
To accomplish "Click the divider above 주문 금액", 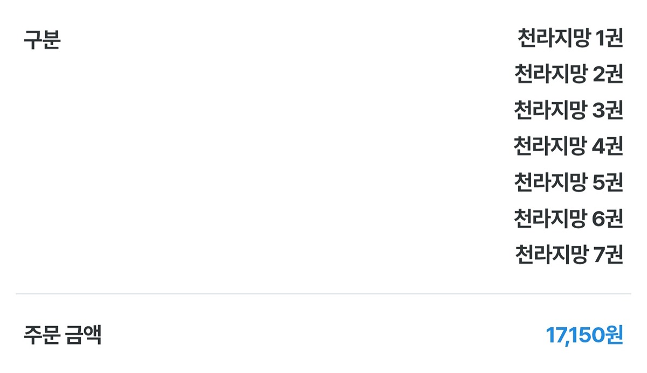I will (323, 294).
